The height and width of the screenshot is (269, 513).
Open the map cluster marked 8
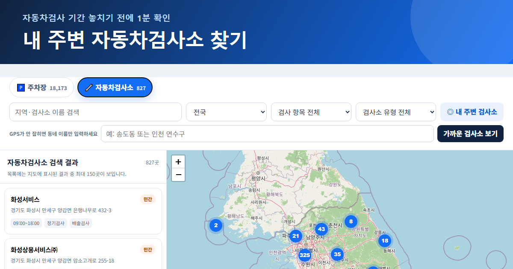click(351, 221)
